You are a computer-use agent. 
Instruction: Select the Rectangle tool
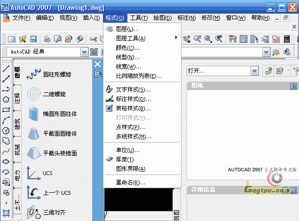tap(6, 110)
